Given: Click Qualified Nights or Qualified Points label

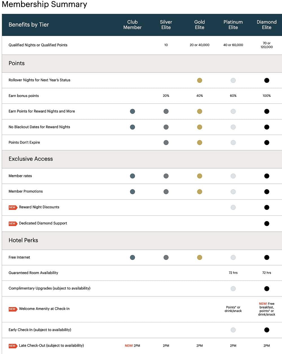Looking at the screenshot, I should [x=38, y=45].
